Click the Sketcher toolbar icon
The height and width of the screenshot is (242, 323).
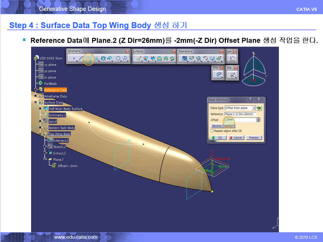coord(232,75)
